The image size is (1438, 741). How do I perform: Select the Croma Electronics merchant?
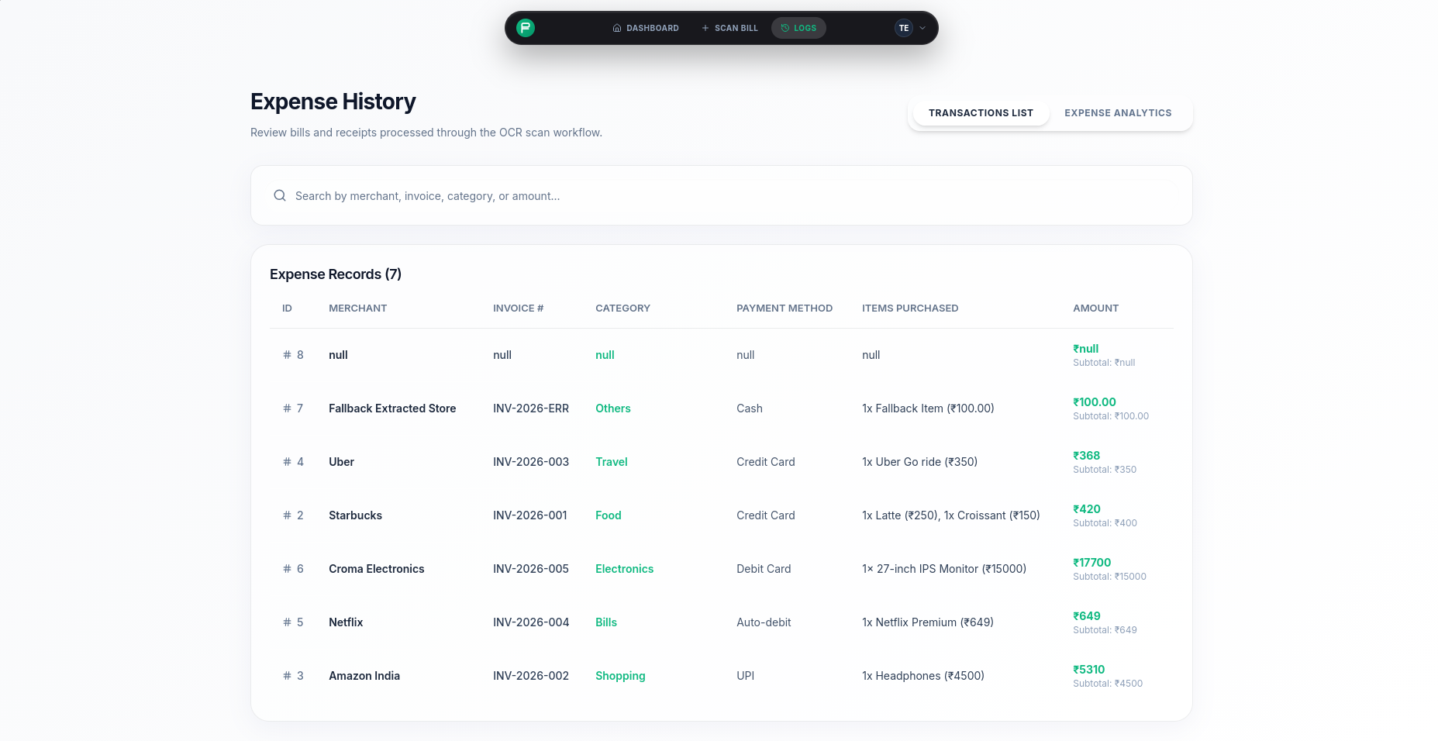(376, 569)
